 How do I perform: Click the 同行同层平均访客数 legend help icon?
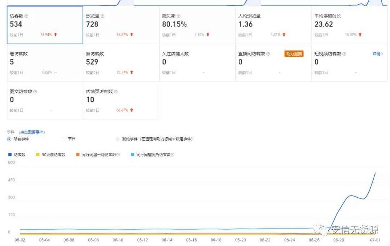coord(119,154)
